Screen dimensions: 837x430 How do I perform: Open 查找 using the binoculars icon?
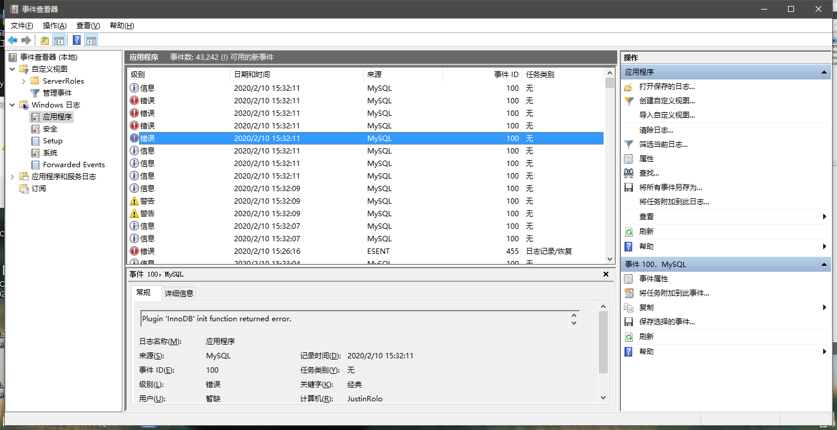point(628,172)
